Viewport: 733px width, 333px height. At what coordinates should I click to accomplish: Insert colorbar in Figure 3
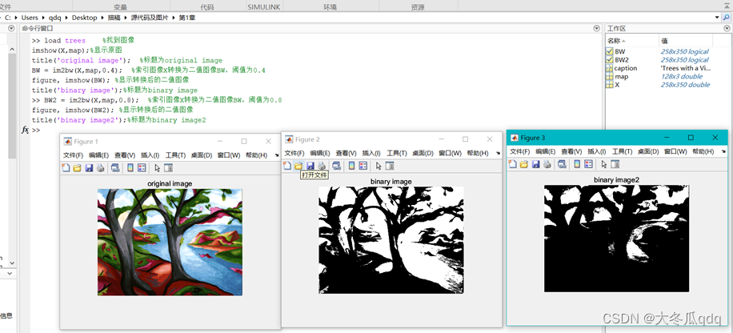(578, 164)
